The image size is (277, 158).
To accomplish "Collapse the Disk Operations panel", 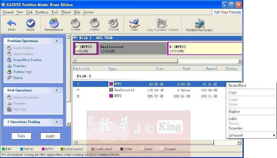I will (x=57, y=90).
